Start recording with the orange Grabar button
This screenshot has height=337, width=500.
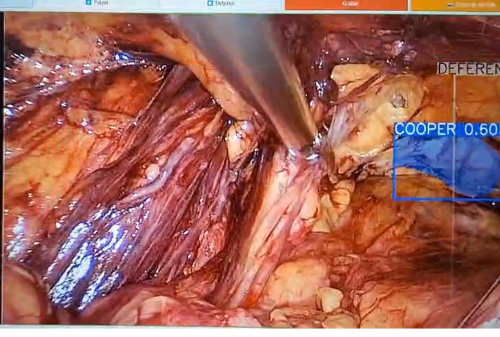point(346,4)
